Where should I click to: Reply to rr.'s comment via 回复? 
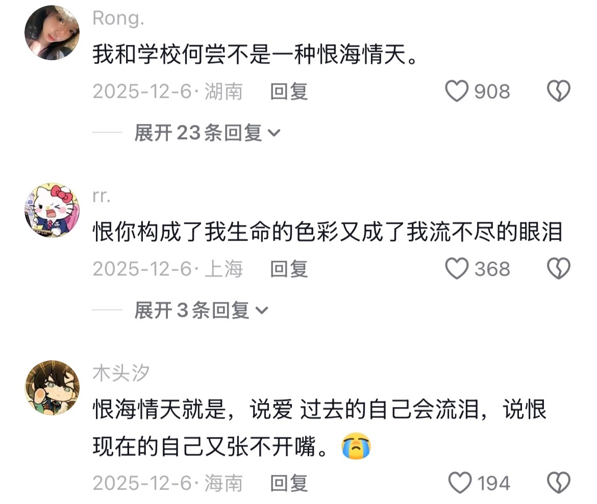tap(289, 269)
